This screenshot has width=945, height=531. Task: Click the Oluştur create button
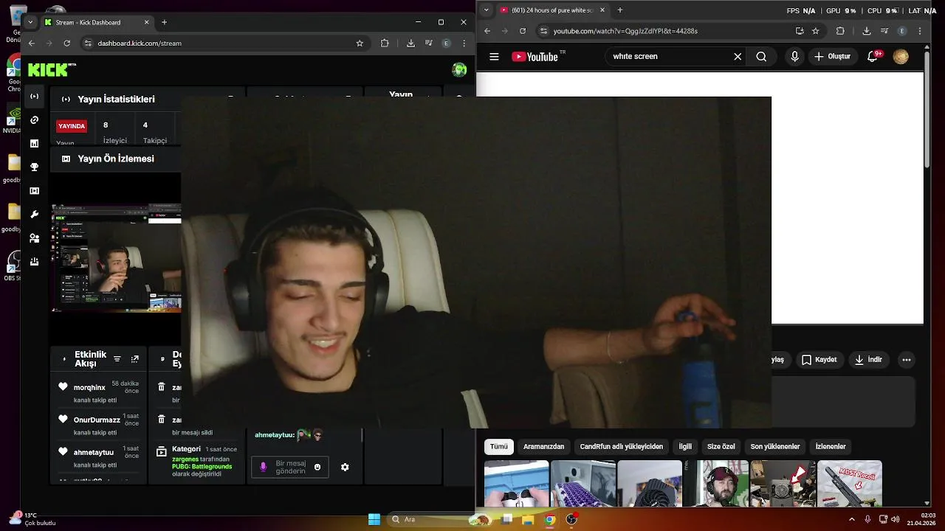832,57
